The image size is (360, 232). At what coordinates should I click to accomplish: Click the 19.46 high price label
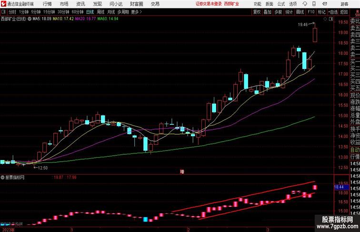click(x=302, y=25)
